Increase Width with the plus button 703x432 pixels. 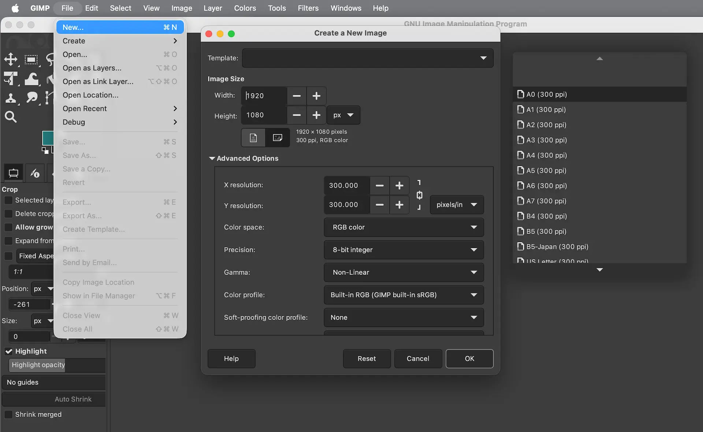[x=316, y=96]
